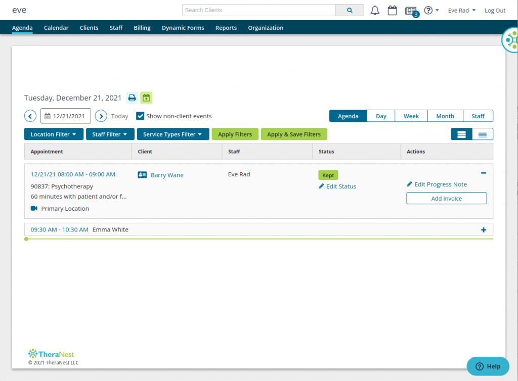
Task: Click the Search Clients input field
Action: pyautogui.click(x=259, y=10)
